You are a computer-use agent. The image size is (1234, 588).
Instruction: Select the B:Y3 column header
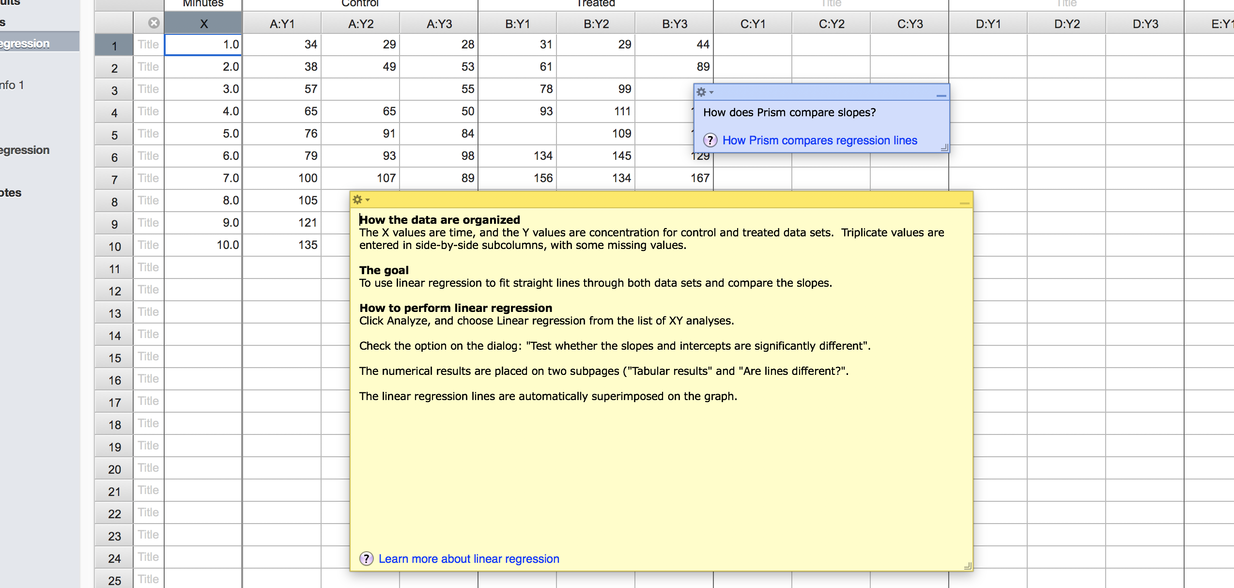[x=674, y=23]
